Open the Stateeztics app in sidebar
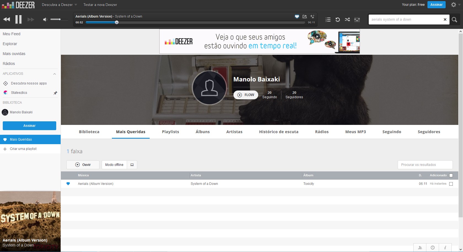This screenshot has width=463, height=252. 19,92
